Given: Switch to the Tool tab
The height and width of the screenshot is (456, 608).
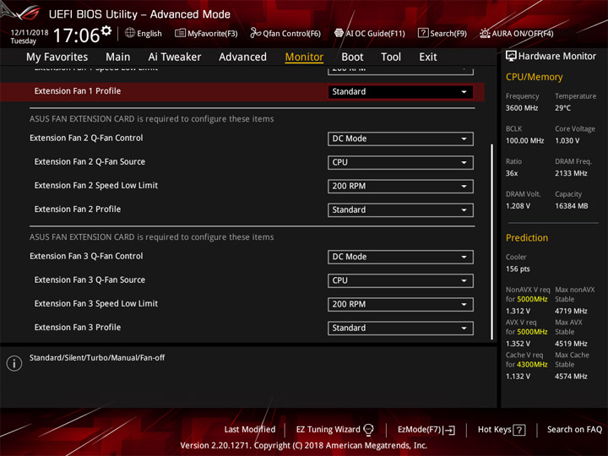Looking at the screenshot, I should click(391, 57).
